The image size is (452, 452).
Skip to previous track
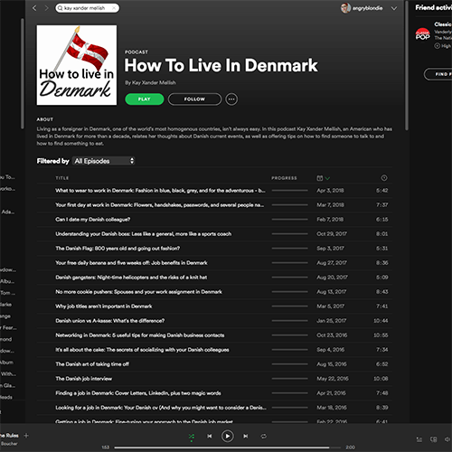point(210,436)
